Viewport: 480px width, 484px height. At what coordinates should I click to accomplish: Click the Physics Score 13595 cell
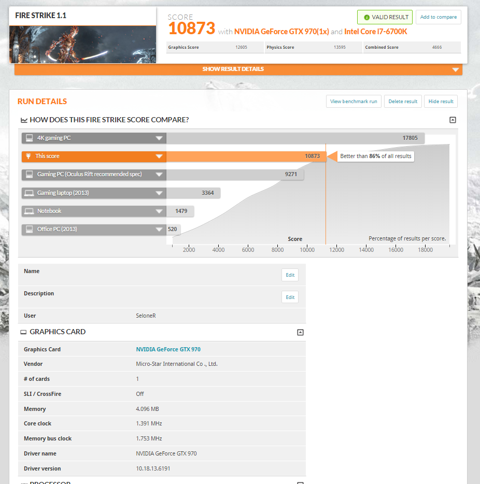(313, 47)
